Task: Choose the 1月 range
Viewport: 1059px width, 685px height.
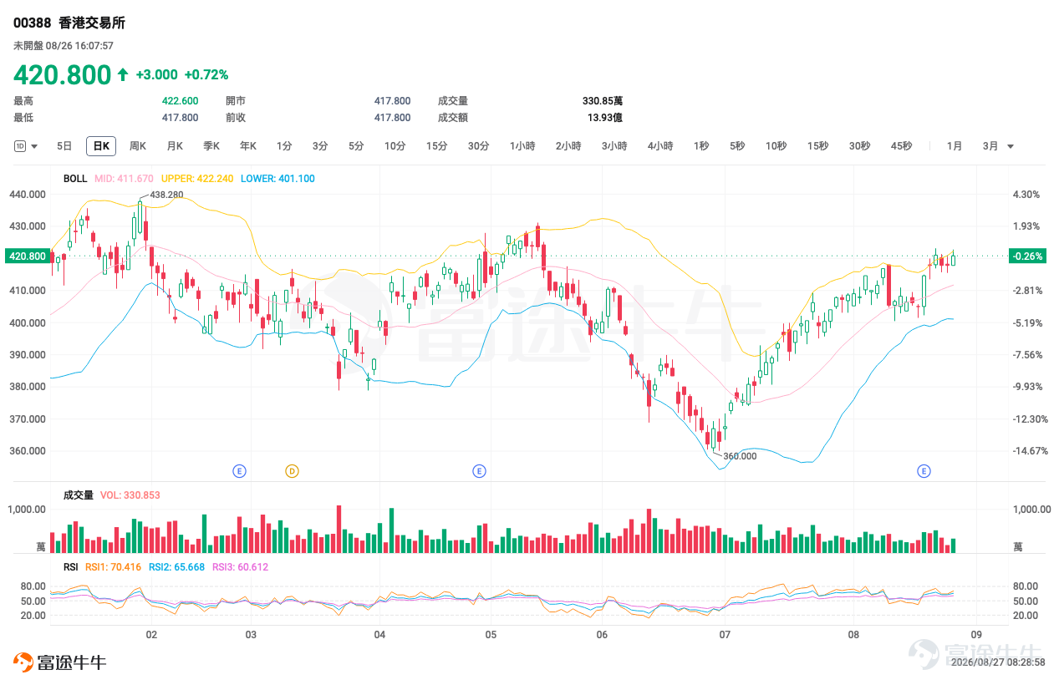Action: (955, 146)
